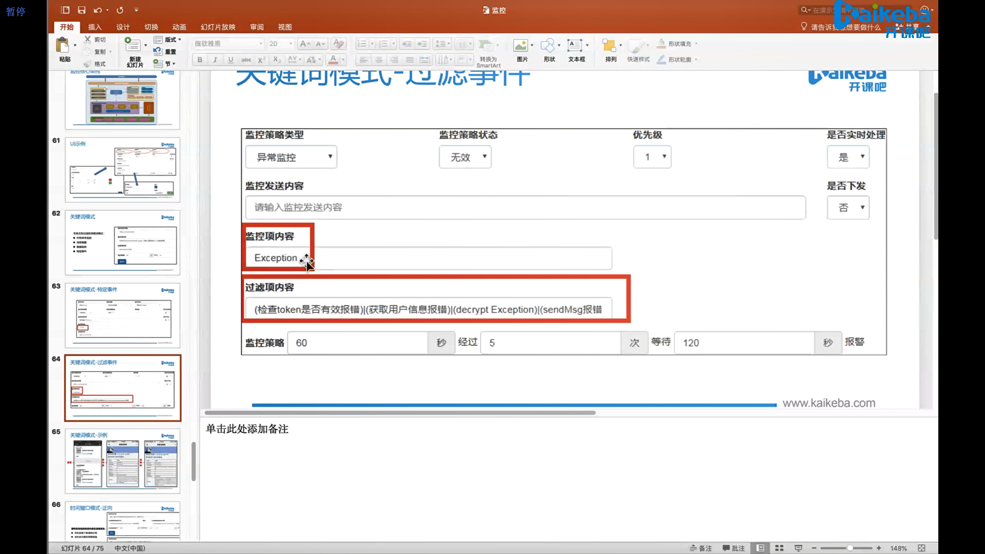985x554 pixels.
Task: Click the save icon in title bar
Action: point(82,10)
